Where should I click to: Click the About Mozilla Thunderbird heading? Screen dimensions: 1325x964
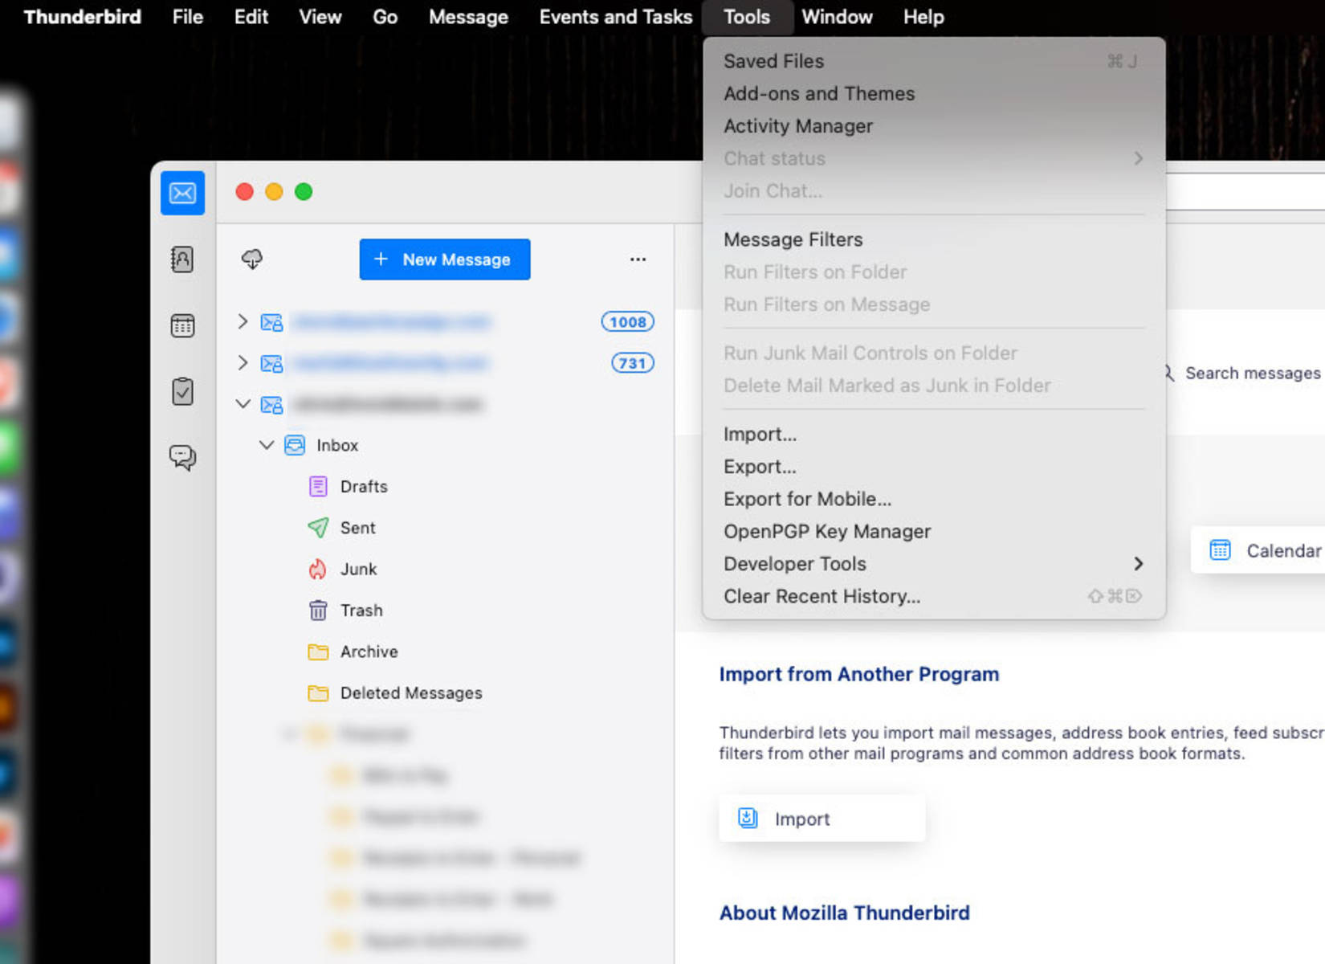click(845, 913)
